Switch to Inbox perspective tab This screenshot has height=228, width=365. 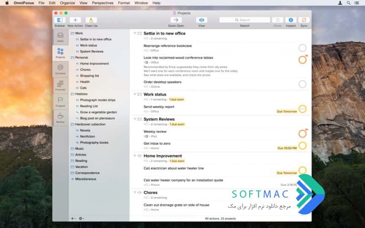pos(60,37)
